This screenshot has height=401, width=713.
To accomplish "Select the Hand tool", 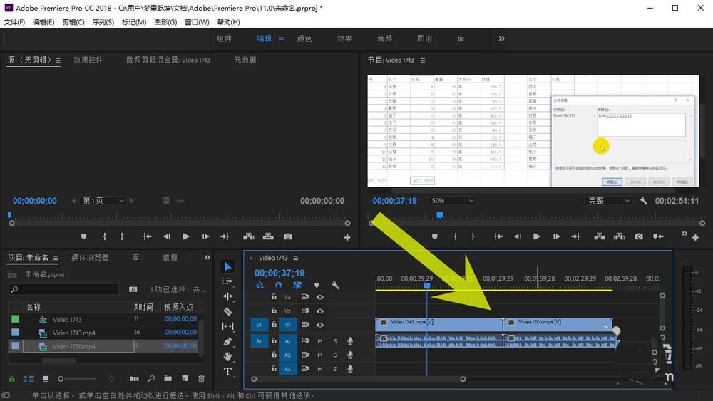I will click(x=228, y=356).
